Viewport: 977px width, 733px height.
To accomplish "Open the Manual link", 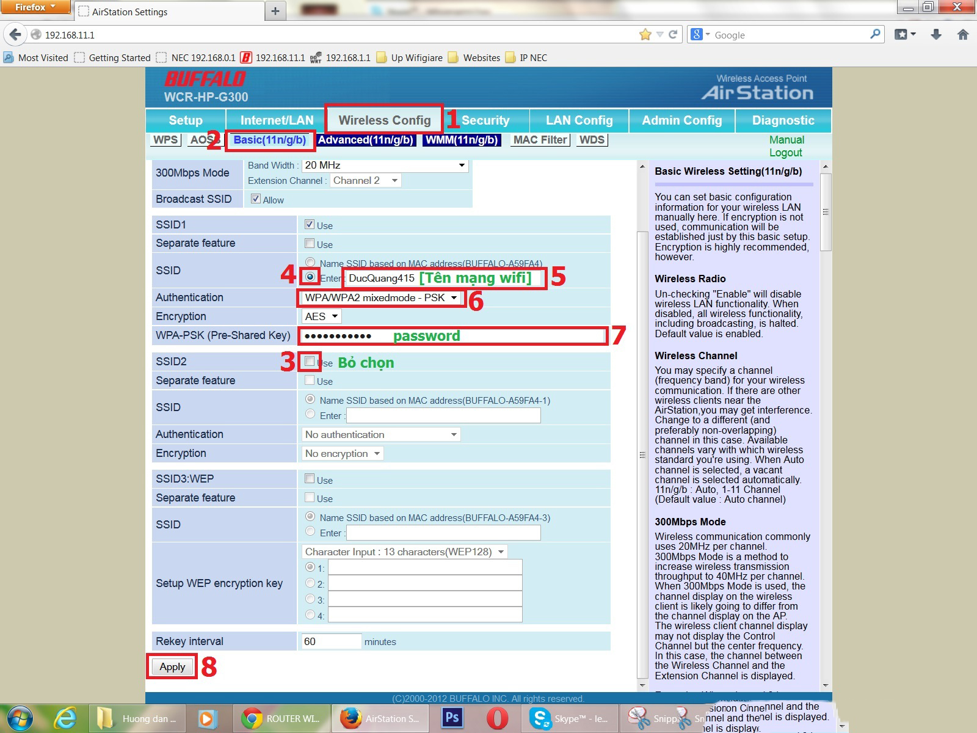I will click(786, 140).
